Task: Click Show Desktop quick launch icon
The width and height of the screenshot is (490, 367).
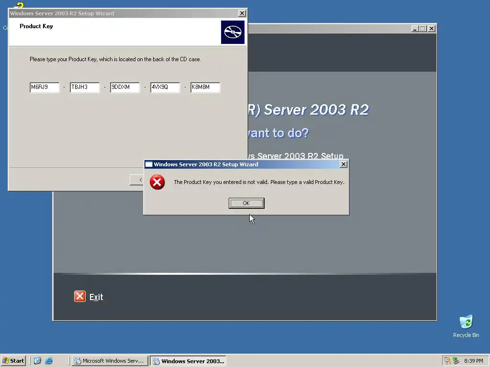Action: click(x=37, y=361)
